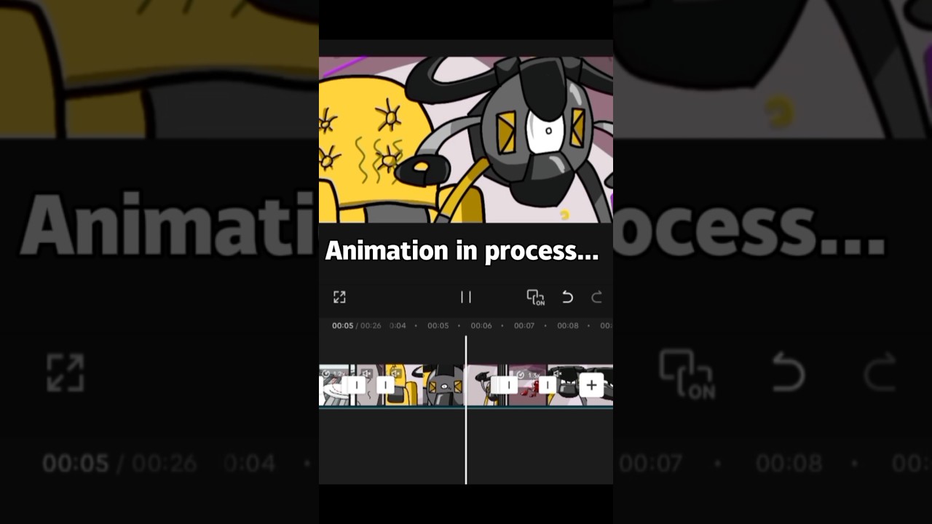Viewport: 932px width, 524px height.
Task: Add a new clip with the plus button
Action: click(x=592, y=385)
